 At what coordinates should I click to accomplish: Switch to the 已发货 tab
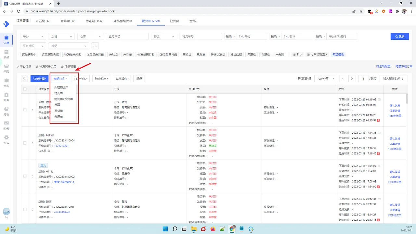click(175, 21)
